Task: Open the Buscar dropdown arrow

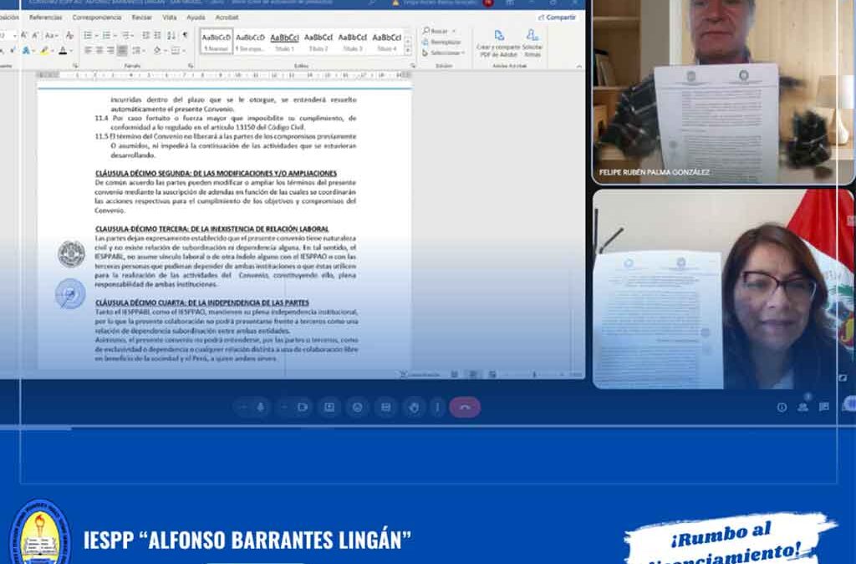Action: [x=454, y=31]
